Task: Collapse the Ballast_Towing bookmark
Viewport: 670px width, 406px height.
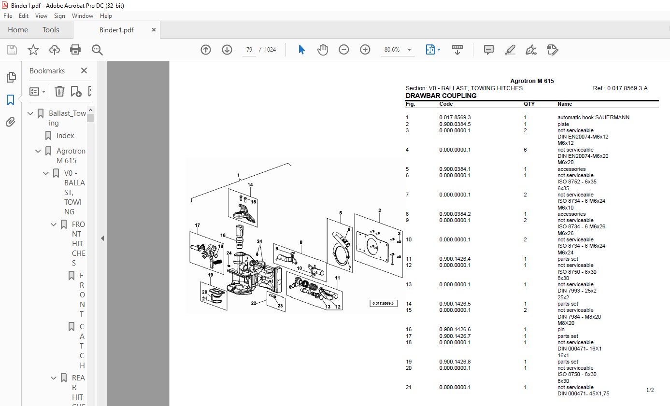Action: [x=30, y=113]
